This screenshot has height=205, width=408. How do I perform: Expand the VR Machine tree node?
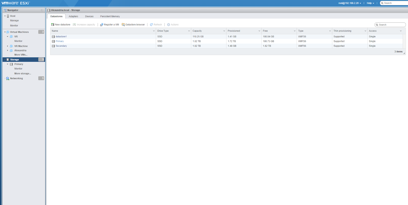(7, 46)
